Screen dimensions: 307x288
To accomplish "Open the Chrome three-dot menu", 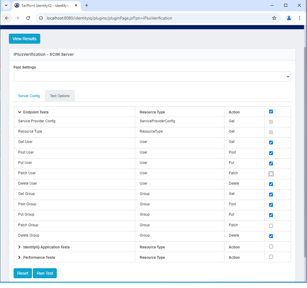I will point(299,18).
